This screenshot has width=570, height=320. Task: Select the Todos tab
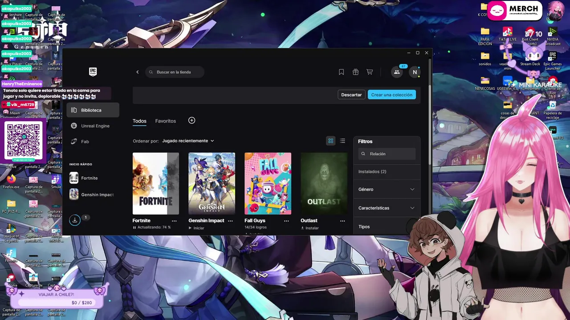pos(139,121)
